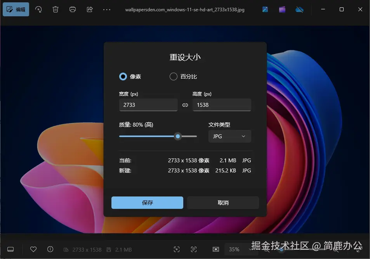Select the 像素 resize option
Image resolution: width=370 pixels, height=259 pixels.
click(122, 76)
